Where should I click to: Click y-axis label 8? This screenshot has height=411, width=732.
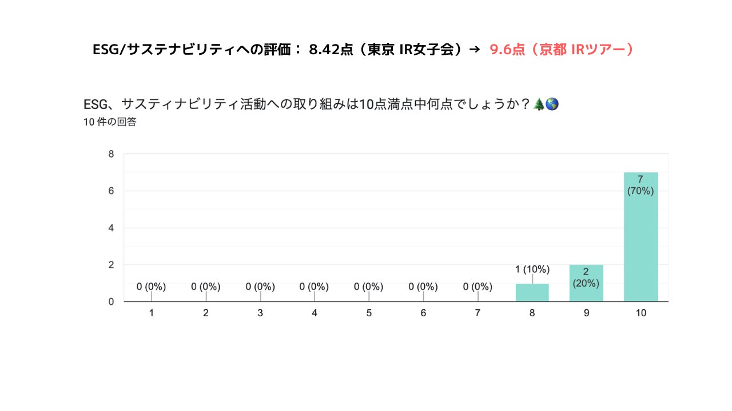111,154
